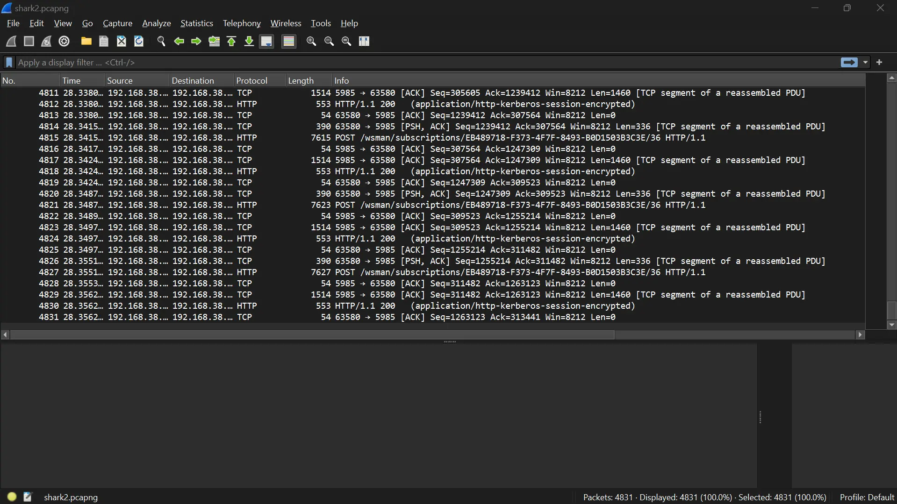Toggle packet colorization rules
897x504 pixels.
click(x=289, y=41)
